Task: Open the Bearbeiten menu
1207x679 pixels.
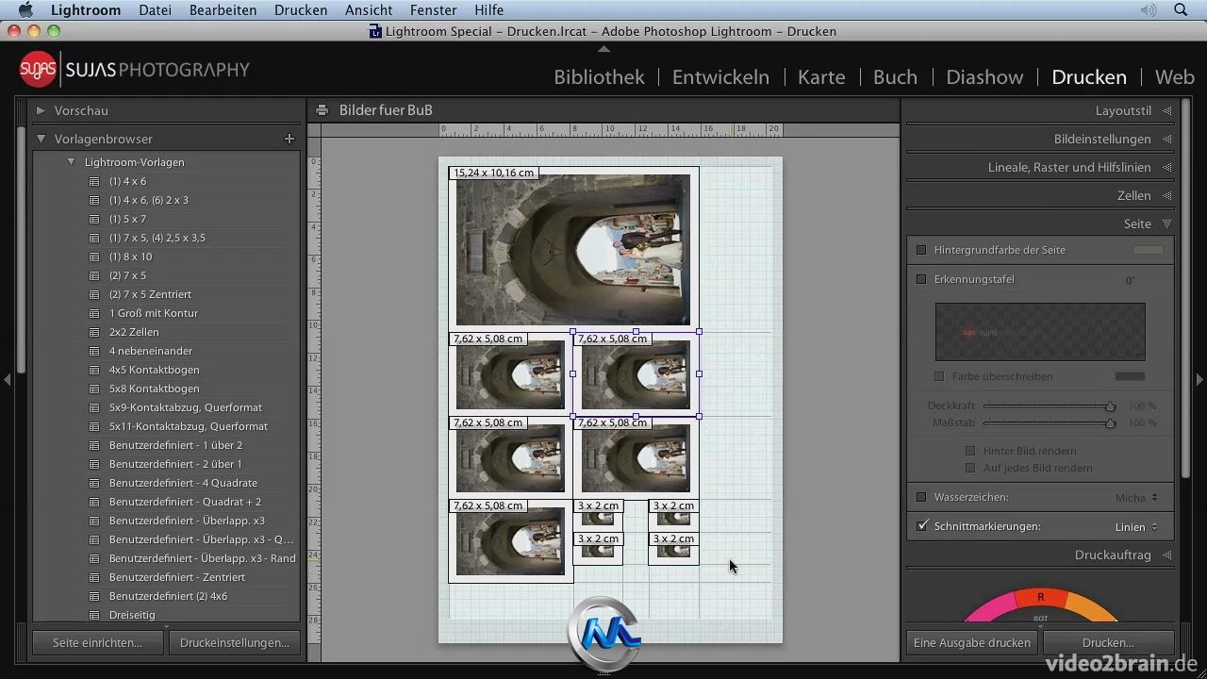Action: (223, 9)
